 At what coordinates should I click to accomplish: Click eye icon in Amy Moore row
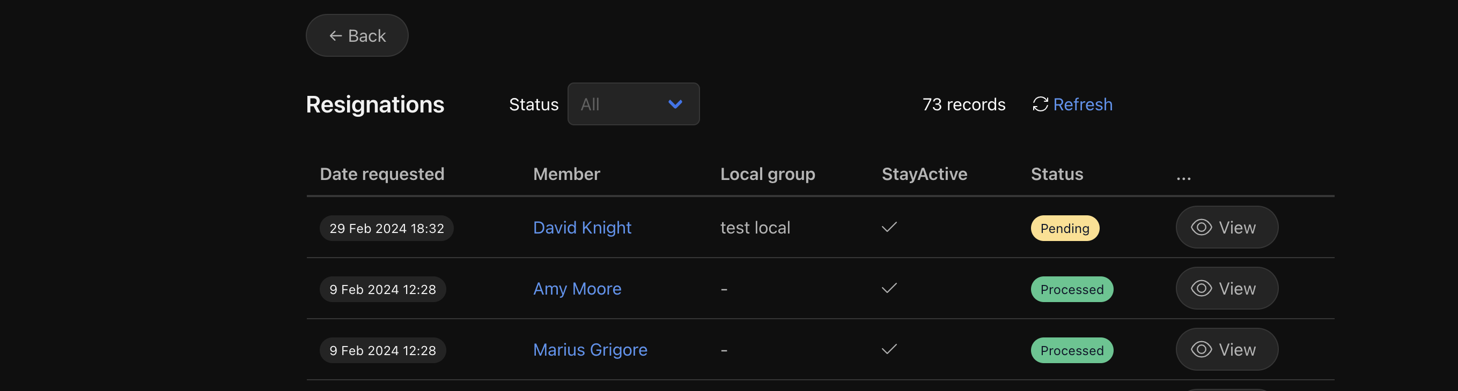point(1201,288)
